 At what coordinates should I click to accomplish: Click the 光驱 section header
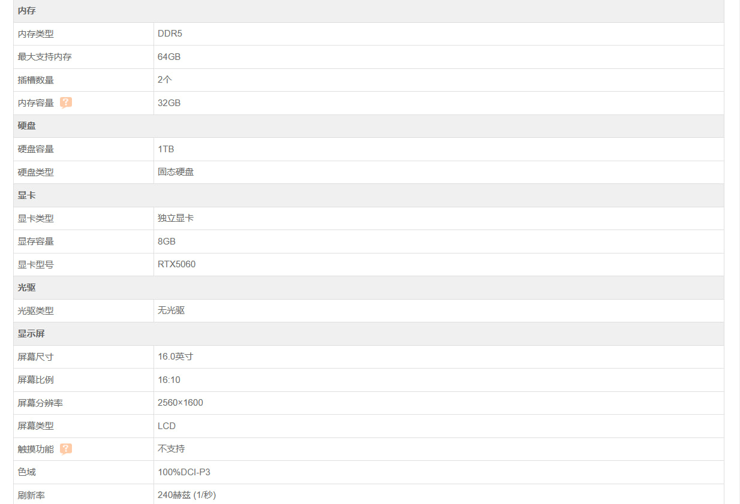coord(27,288)
